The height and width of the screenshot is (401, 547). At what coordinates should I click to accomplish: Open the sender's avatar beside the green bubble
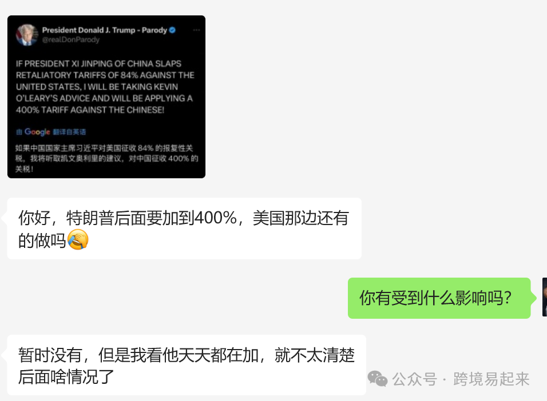click(x=545, y=297)
